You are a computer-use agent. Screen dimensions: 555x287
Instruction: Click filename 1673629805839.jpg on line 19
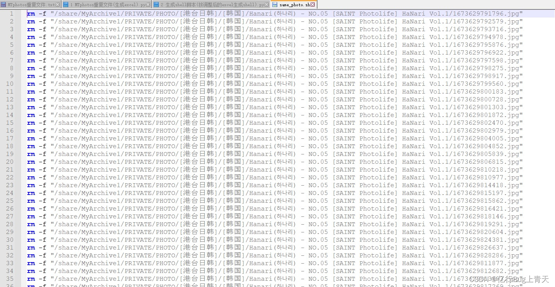coord(486,154)
